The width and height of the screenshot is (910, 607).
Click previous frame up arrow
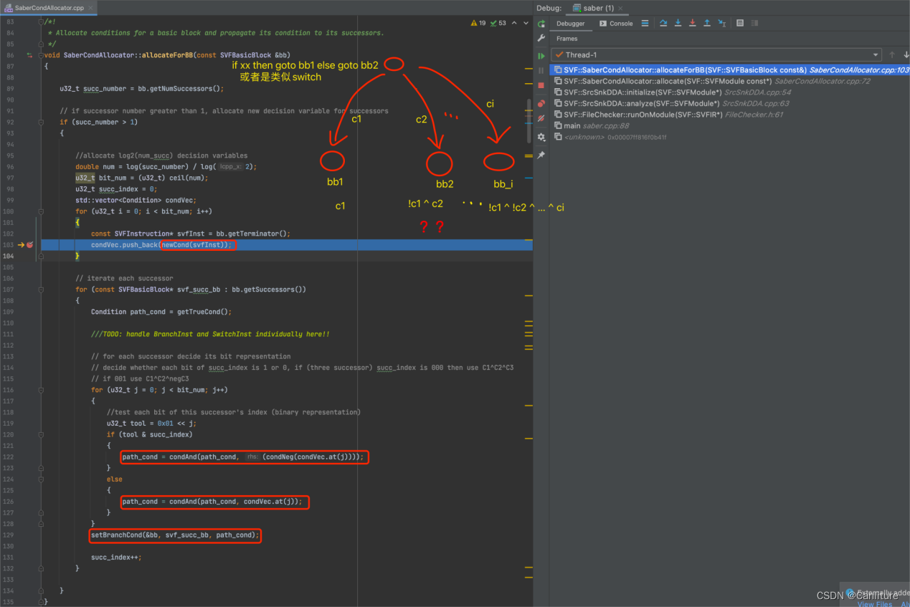point(892,54)
